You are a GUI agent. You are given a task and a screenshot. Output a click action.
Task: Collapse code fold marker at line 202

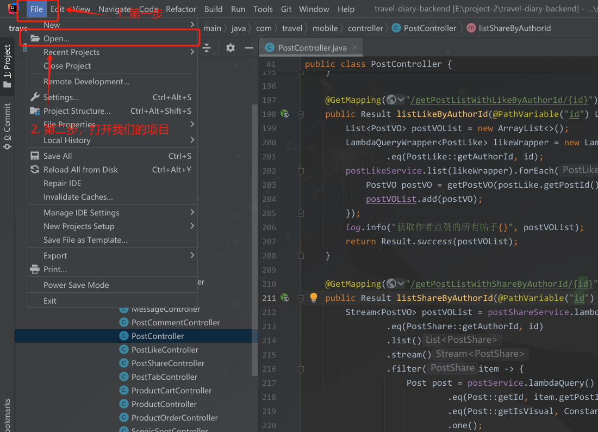(x=301, y=171)
